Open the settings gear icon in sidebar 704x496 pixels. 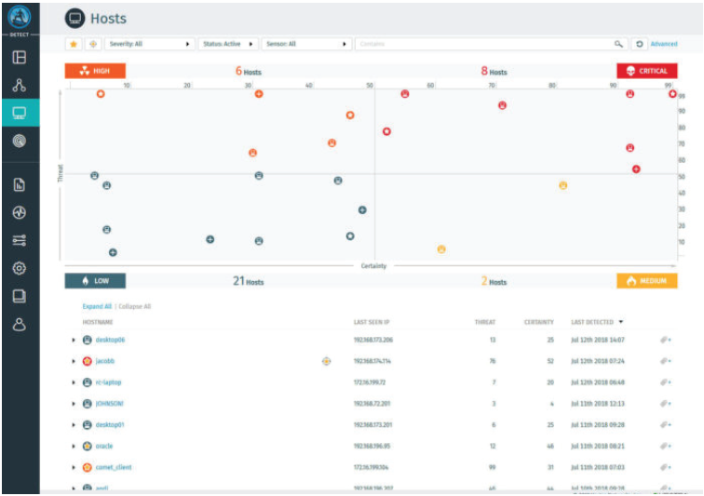point(19,268)
